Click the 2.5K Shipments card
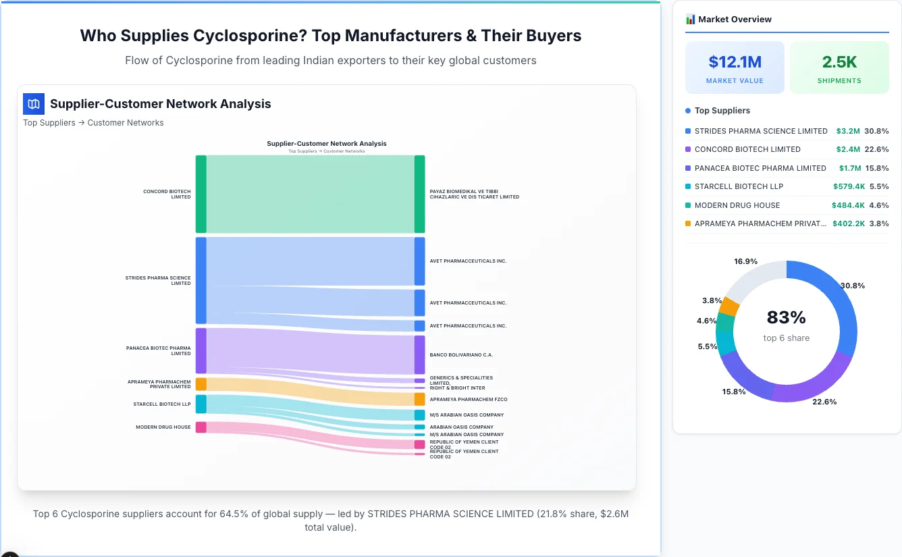902x557 pixels. [839, 67]
